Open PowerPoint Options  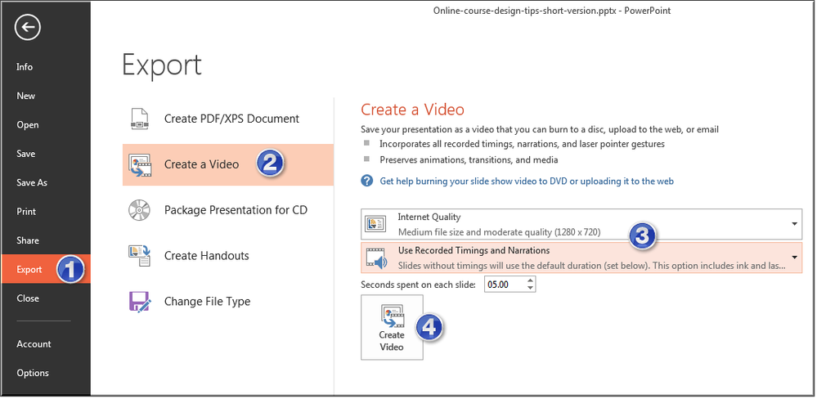coord(33,373)
